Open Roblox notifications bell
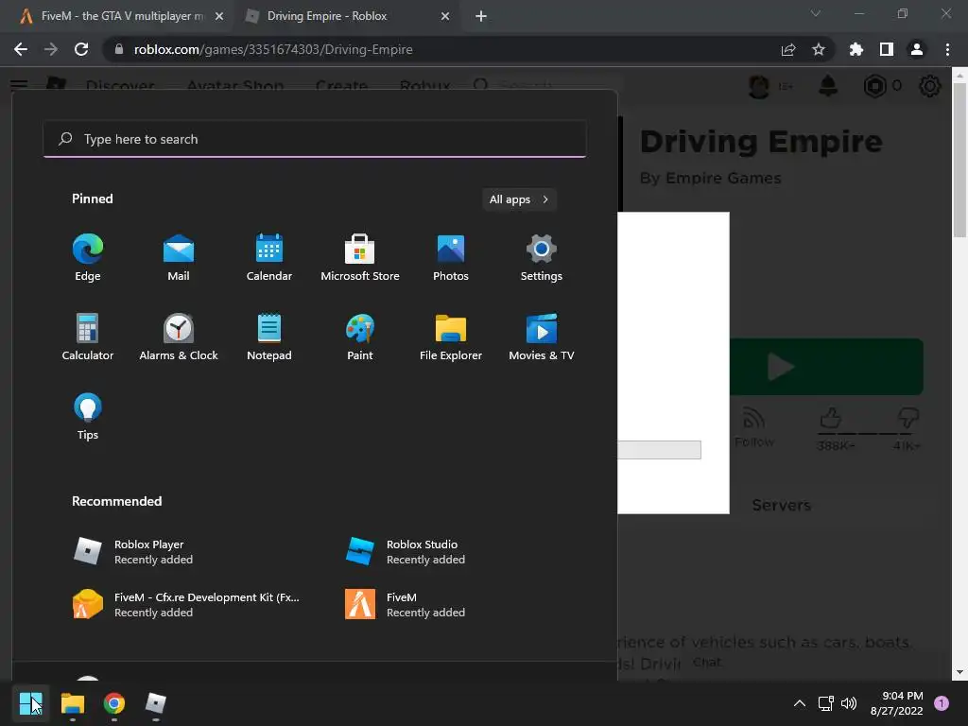The height and width of the screenshot is (726, 968). pyautogui.click(x=828, y=86)
